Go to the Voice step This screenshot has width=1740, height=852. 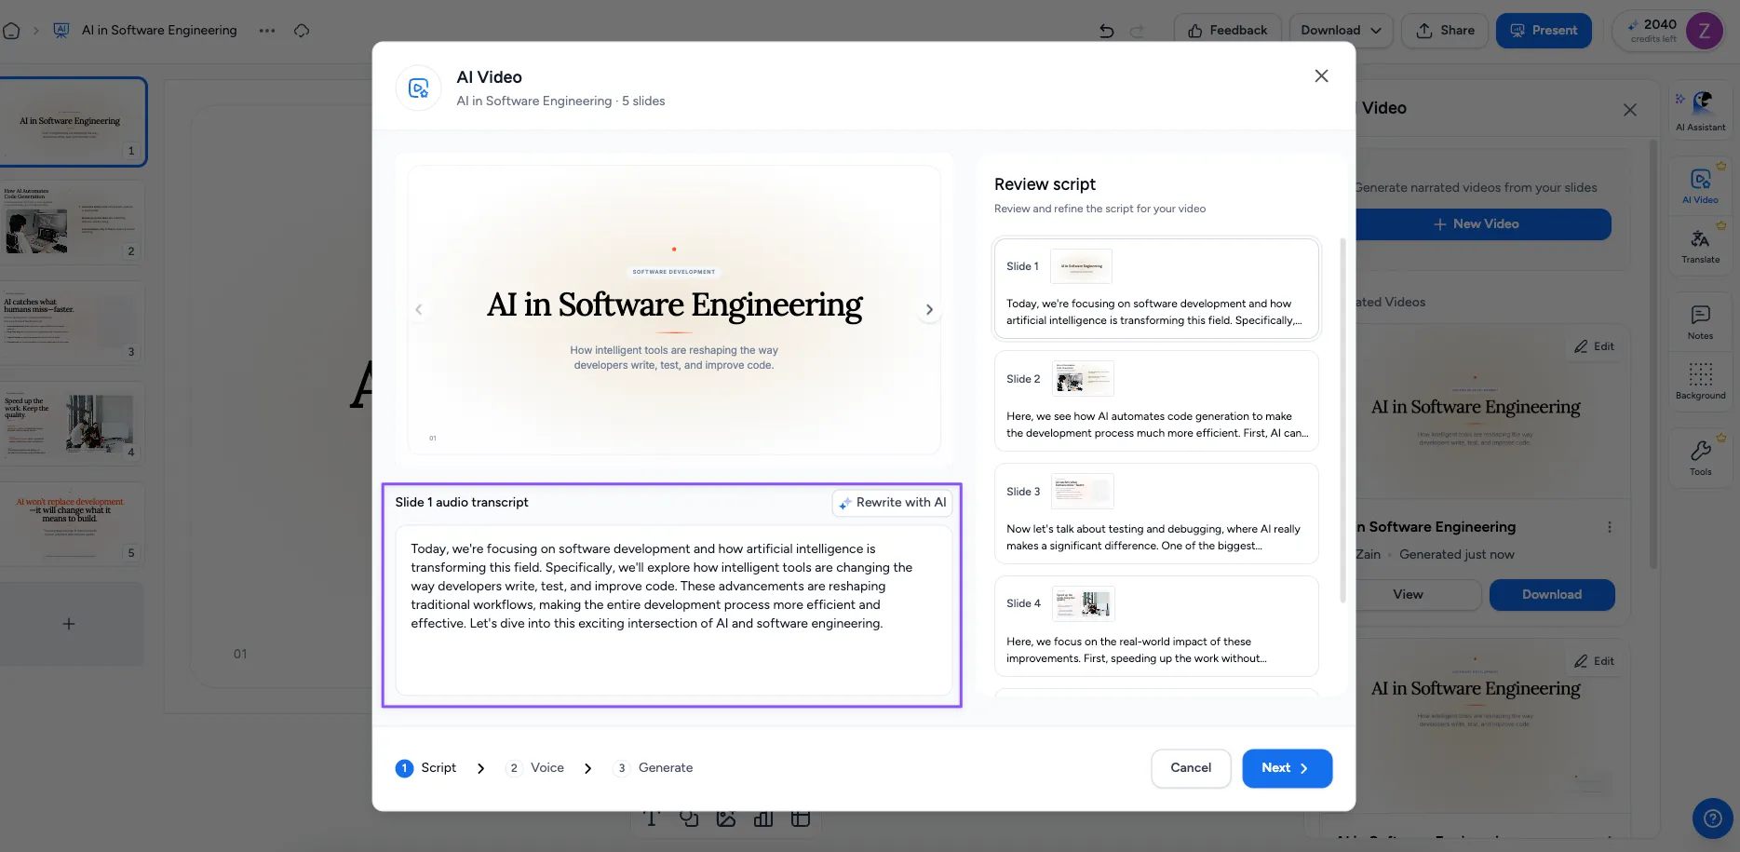pyautogui.click(x=535, y=768)
